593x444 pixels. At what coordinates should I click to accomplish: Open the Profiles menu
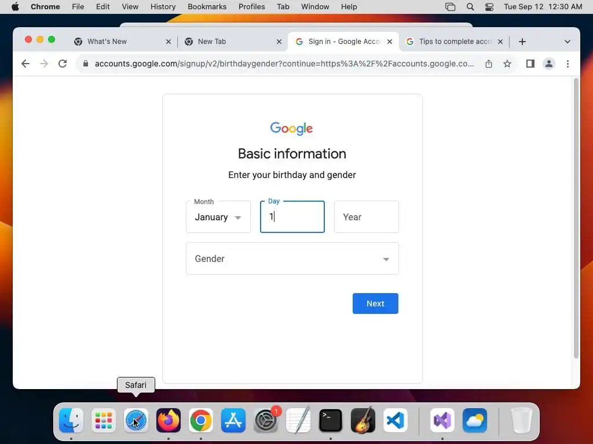click(251, 7)
